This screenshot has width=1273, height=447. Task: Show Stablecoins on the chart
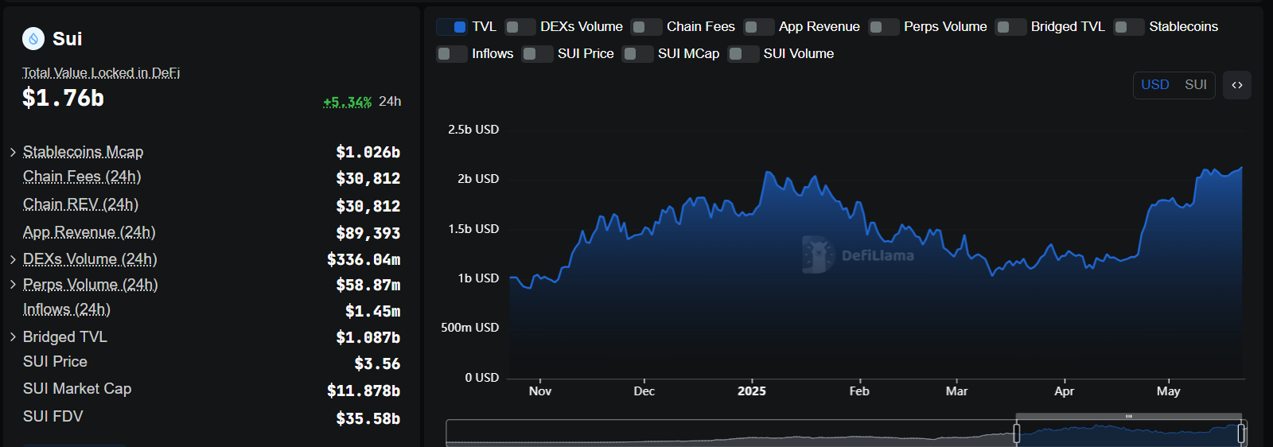1129,27
